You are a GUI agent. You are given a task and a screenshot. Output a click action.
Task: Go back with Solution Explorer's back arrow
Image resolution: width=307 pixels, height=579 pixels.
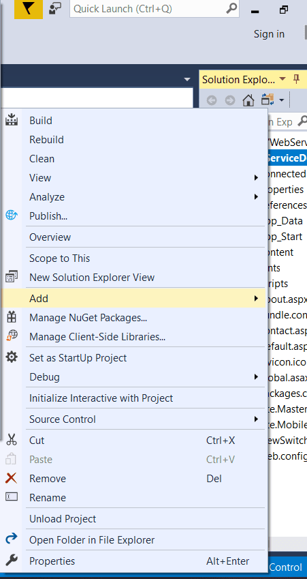(x=212, y=100)
